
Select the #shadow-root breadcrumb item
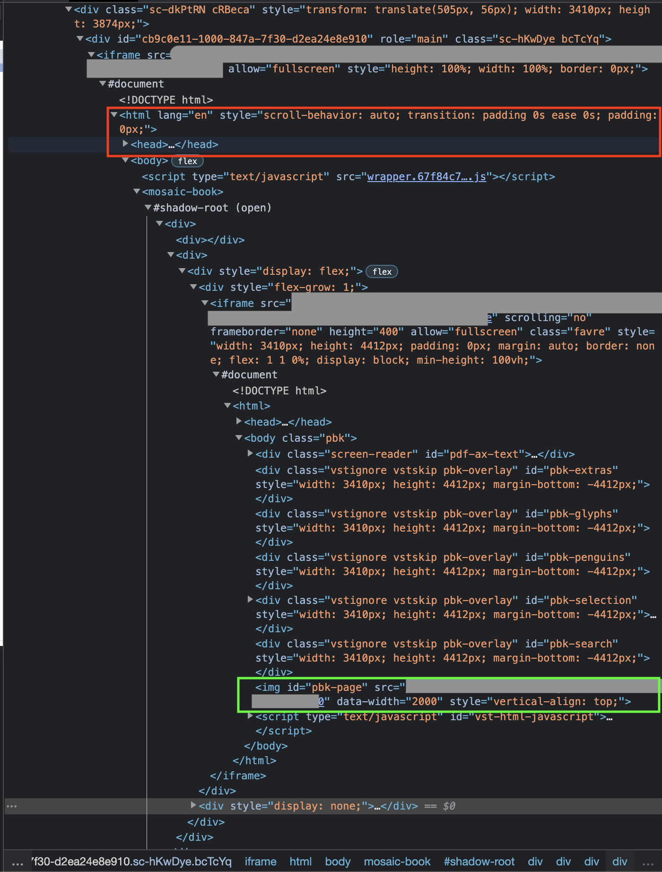[x=479, y=862]
